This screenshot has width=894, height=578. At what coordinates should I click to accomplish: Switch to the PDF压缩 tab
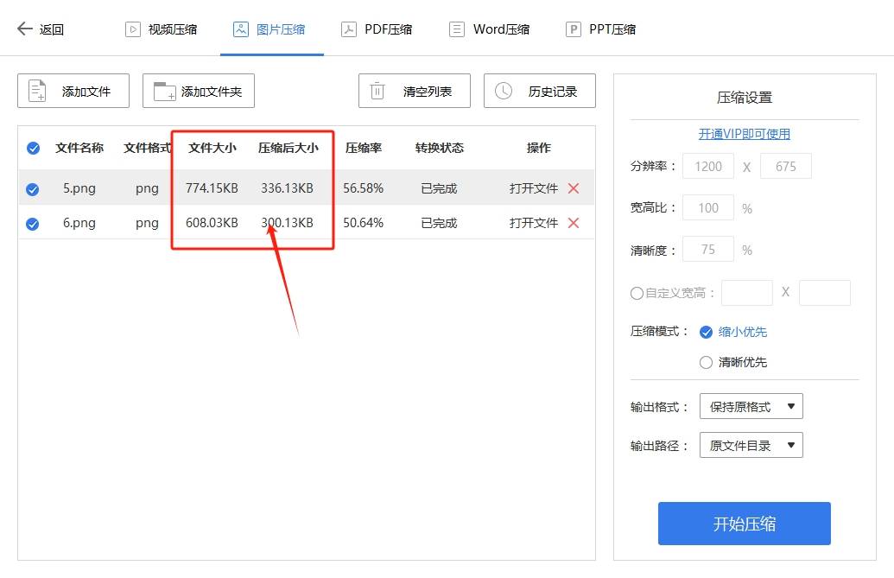click(377, 28)
